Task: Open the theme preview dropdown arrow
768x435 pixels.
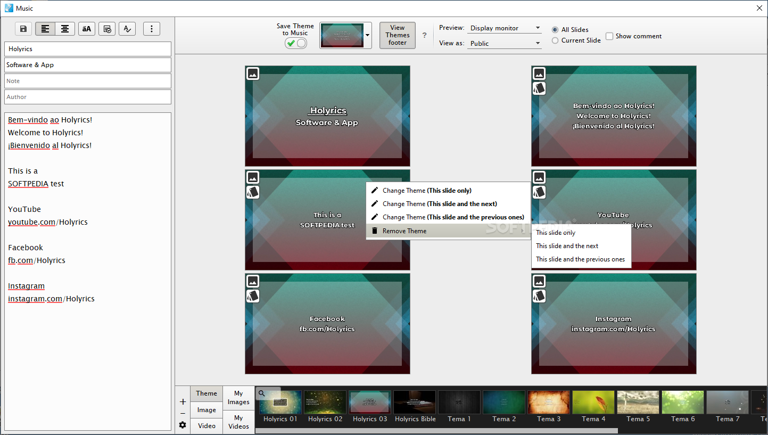Action: [367, 36]
